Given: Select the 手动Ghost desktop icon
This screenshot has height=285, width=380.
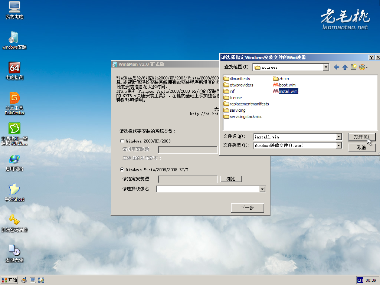Looking at the screenshot, I should point(14,193).
